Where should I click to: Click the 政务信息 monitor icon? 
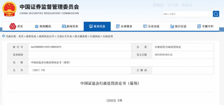pyautogui.click(x=91, y=26)
